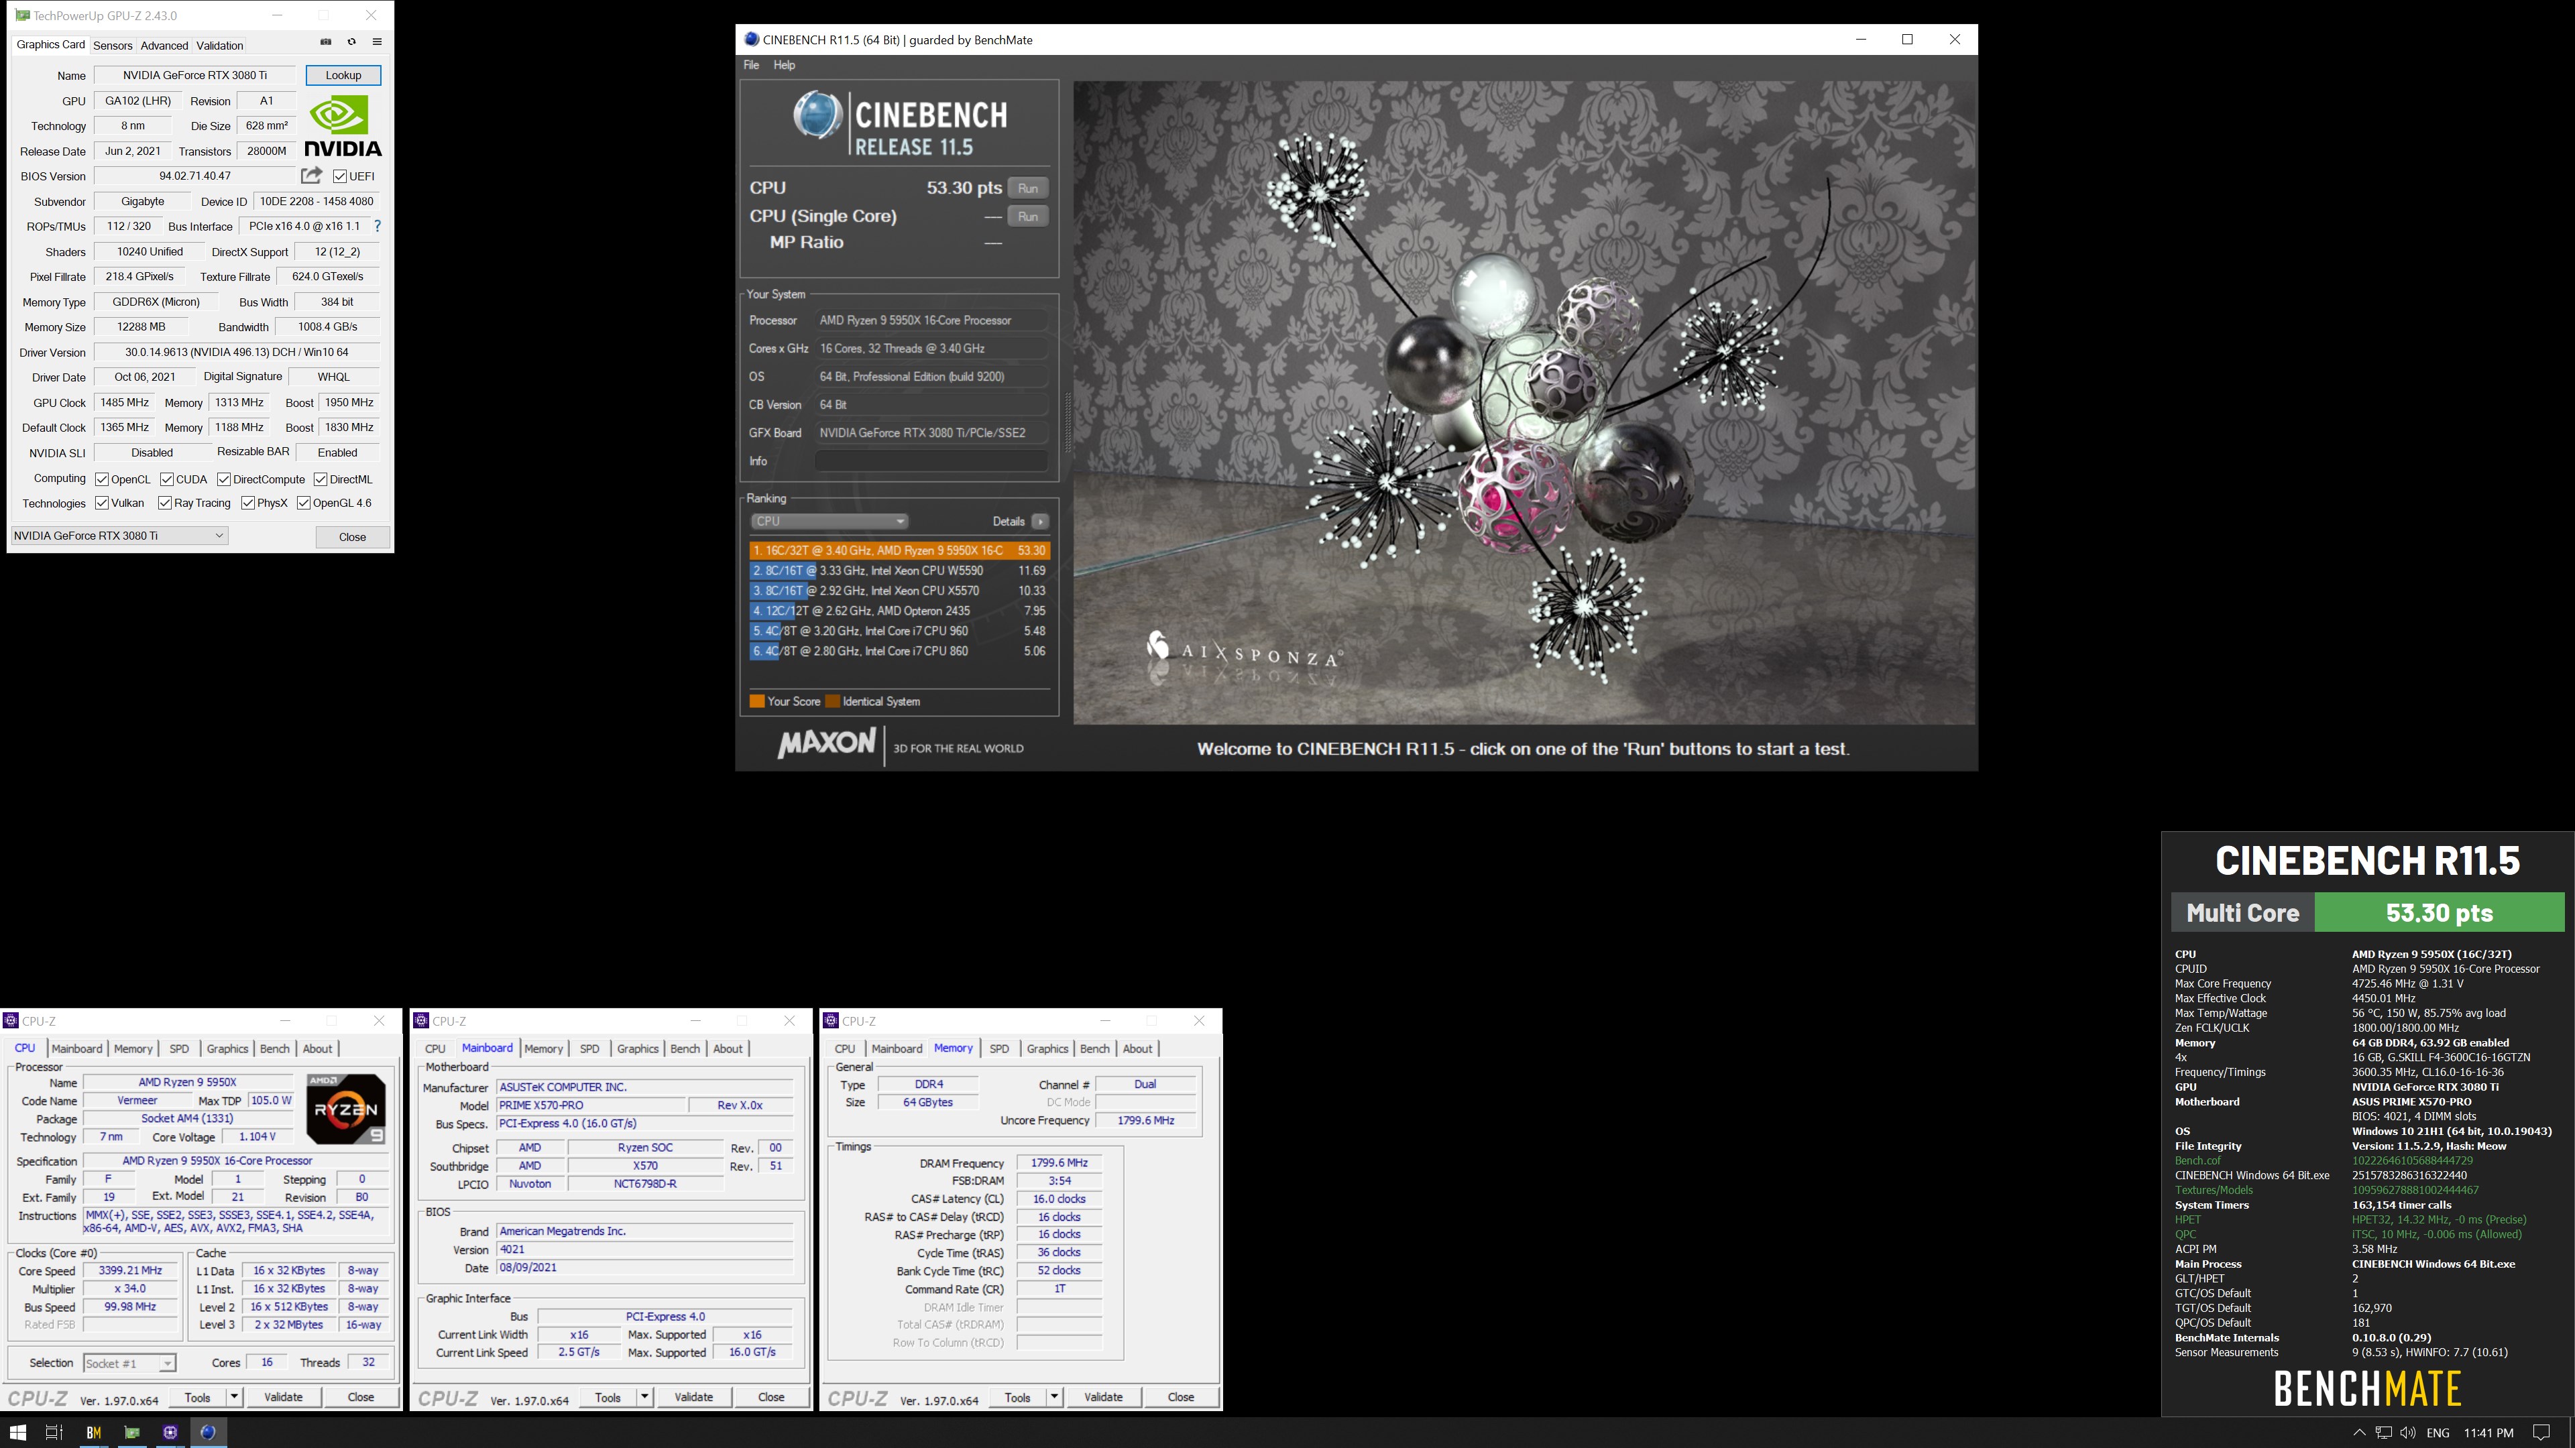
Task: Select the Intel Core i7 CPU 860 ranking row
Action: pyautogui.click(x=900, y=652)
